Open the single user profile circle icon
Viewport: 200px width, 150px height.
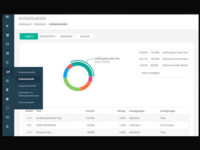tap(7, 44)
